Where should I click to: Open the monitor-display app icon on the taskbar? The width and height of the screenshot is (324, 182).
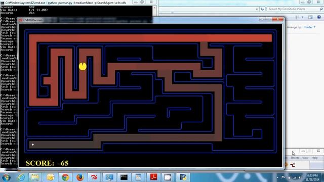[x=109, y=177]
